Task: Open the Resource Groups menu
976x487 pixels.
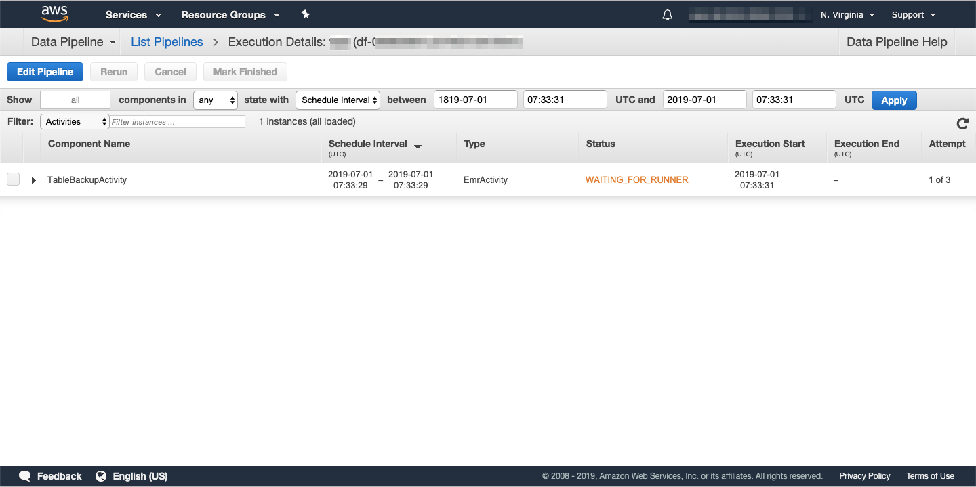Action: pyautogui.click(x=230, y=14)
